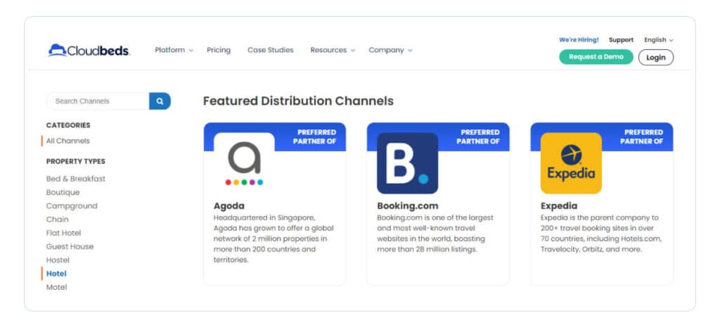Filter by Chain property type
Viewport: 720px width, 330px height.
[x=58, y=220]
